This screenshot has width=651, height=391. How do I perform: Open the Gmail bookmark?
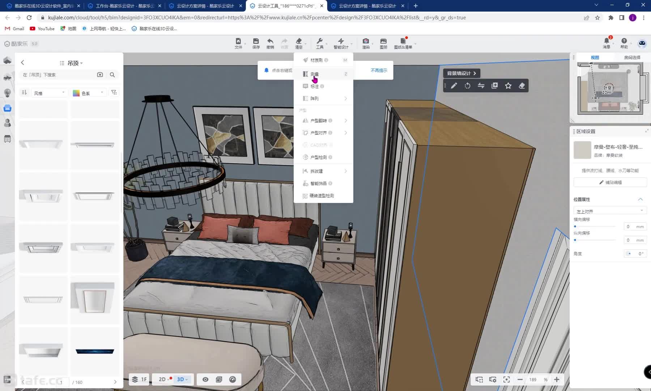(x=14, y=29)
